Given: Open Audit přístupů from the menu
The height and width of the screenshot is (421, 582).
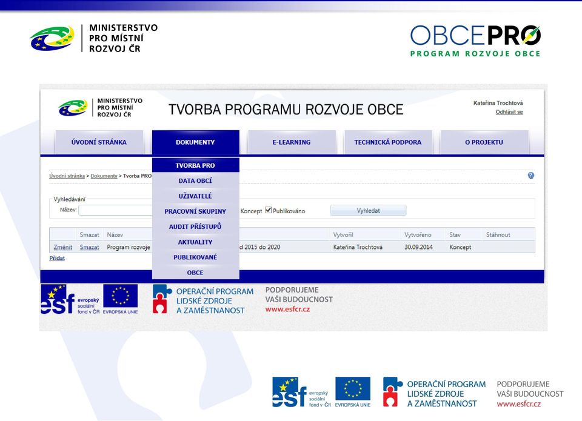Looking at the screenshot, I should 196,227.
